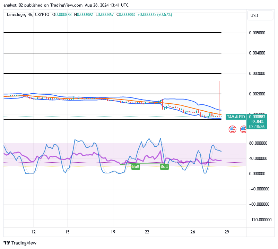Click the 02:18:36 countdown timer

click(x=257, y=127)
